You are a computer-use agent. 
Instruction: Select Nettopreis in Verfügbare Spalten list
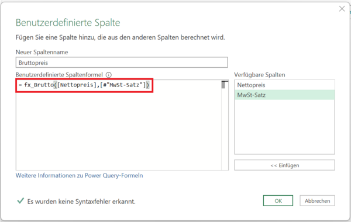284,85
